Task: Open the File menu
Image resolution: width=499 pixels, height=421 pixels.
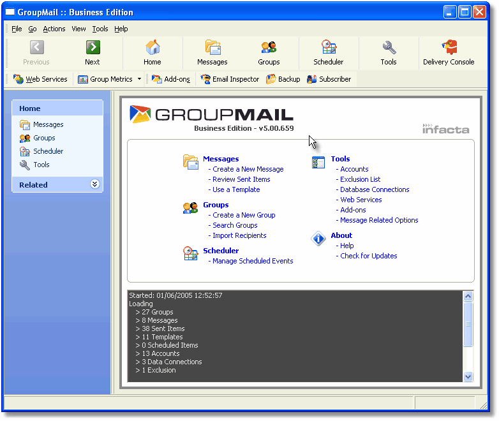Action: pyautogui.click(x=17, y=29)
